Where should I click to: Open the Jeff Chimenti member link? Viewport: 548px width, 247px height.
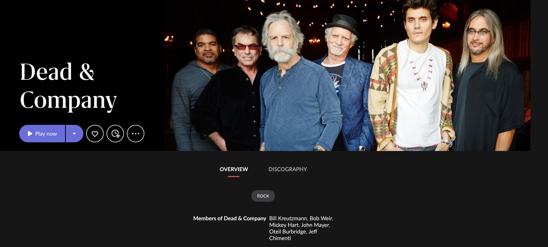tap(293, 235)
